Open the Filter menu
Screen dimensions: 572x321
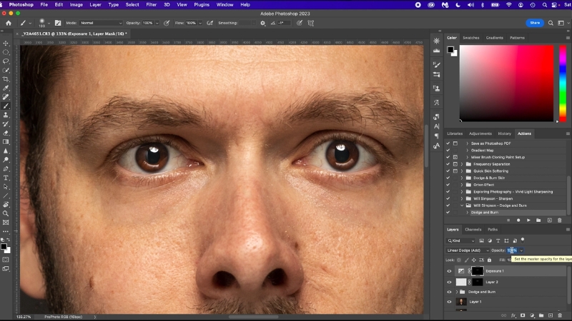151,5
